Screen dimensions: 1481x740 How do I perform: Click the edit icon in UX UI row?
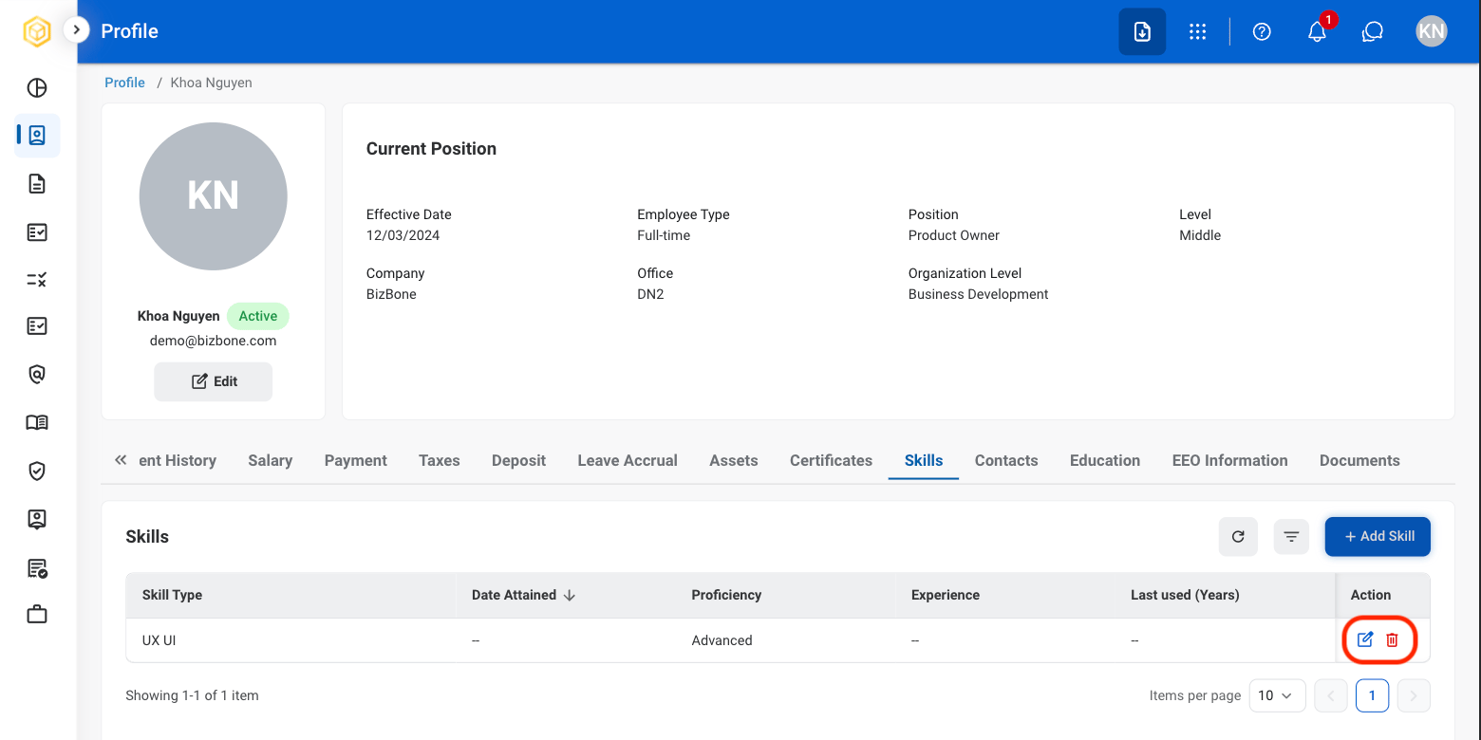point(1365,639)
